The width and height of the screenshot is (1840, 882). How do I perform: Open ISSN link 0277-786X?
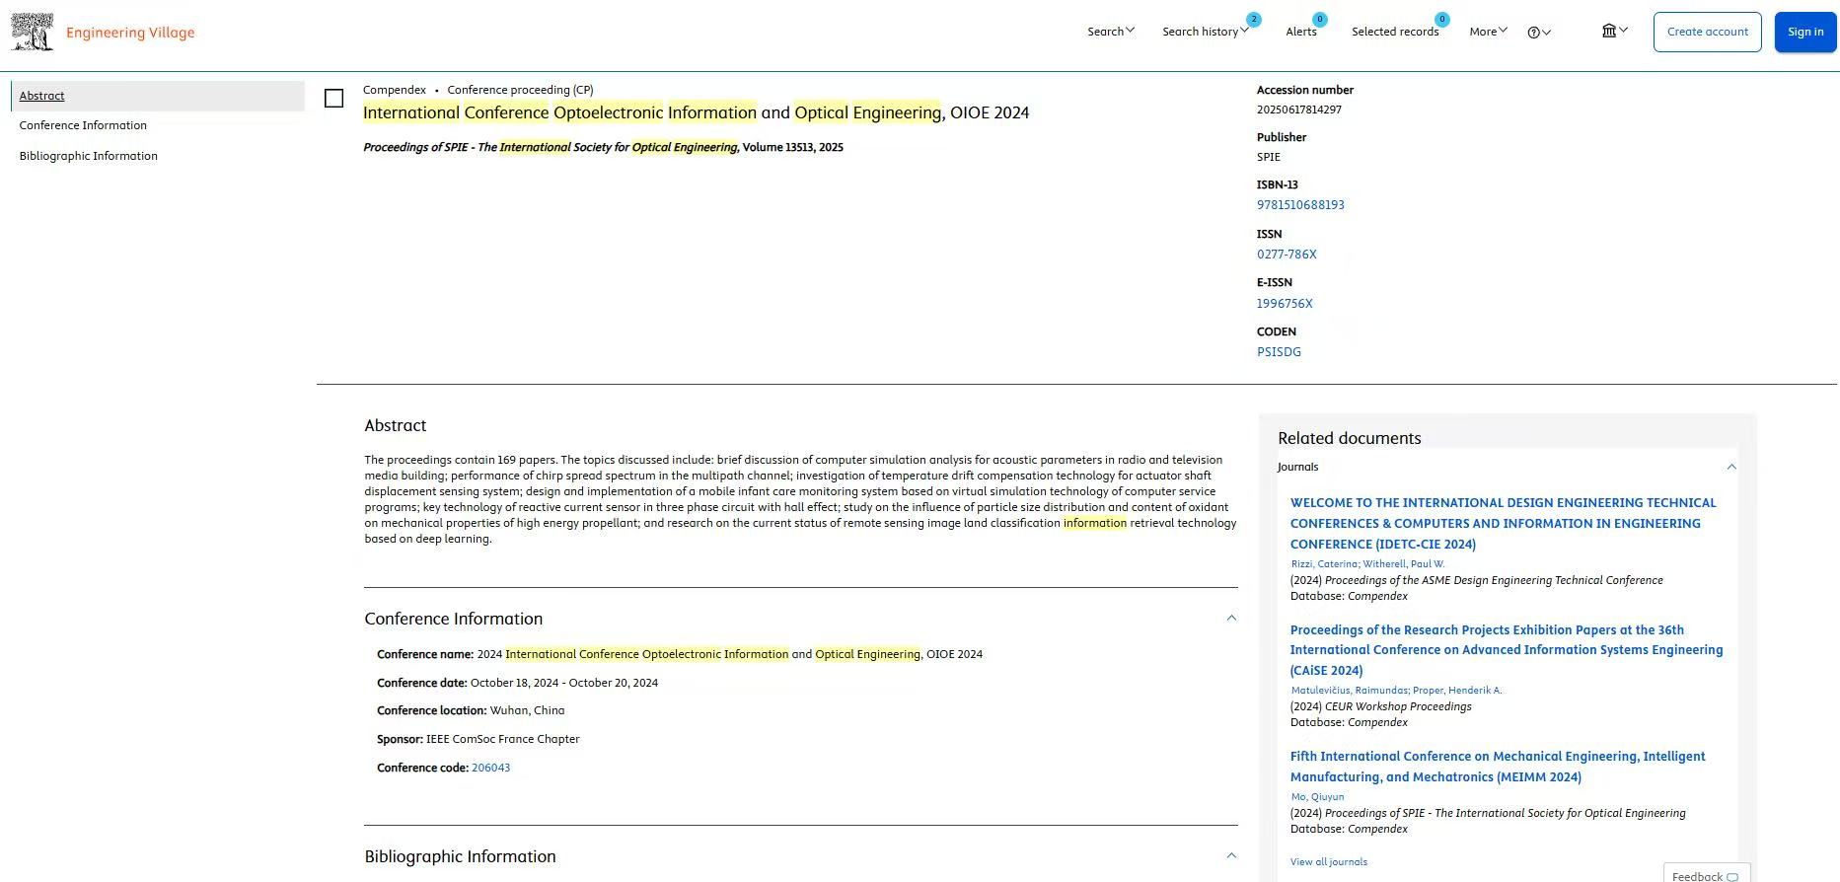[1287, 255]
